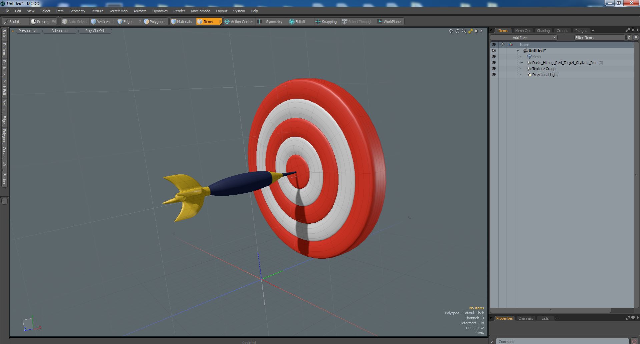
Task: Toggle visibility of Mesh item
Action: [x=494, y=57]
